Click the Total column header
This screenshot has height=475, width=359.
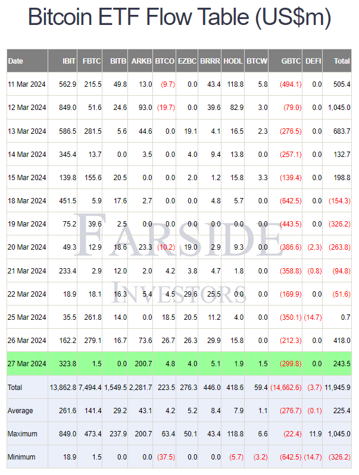[x=337, y=61]
